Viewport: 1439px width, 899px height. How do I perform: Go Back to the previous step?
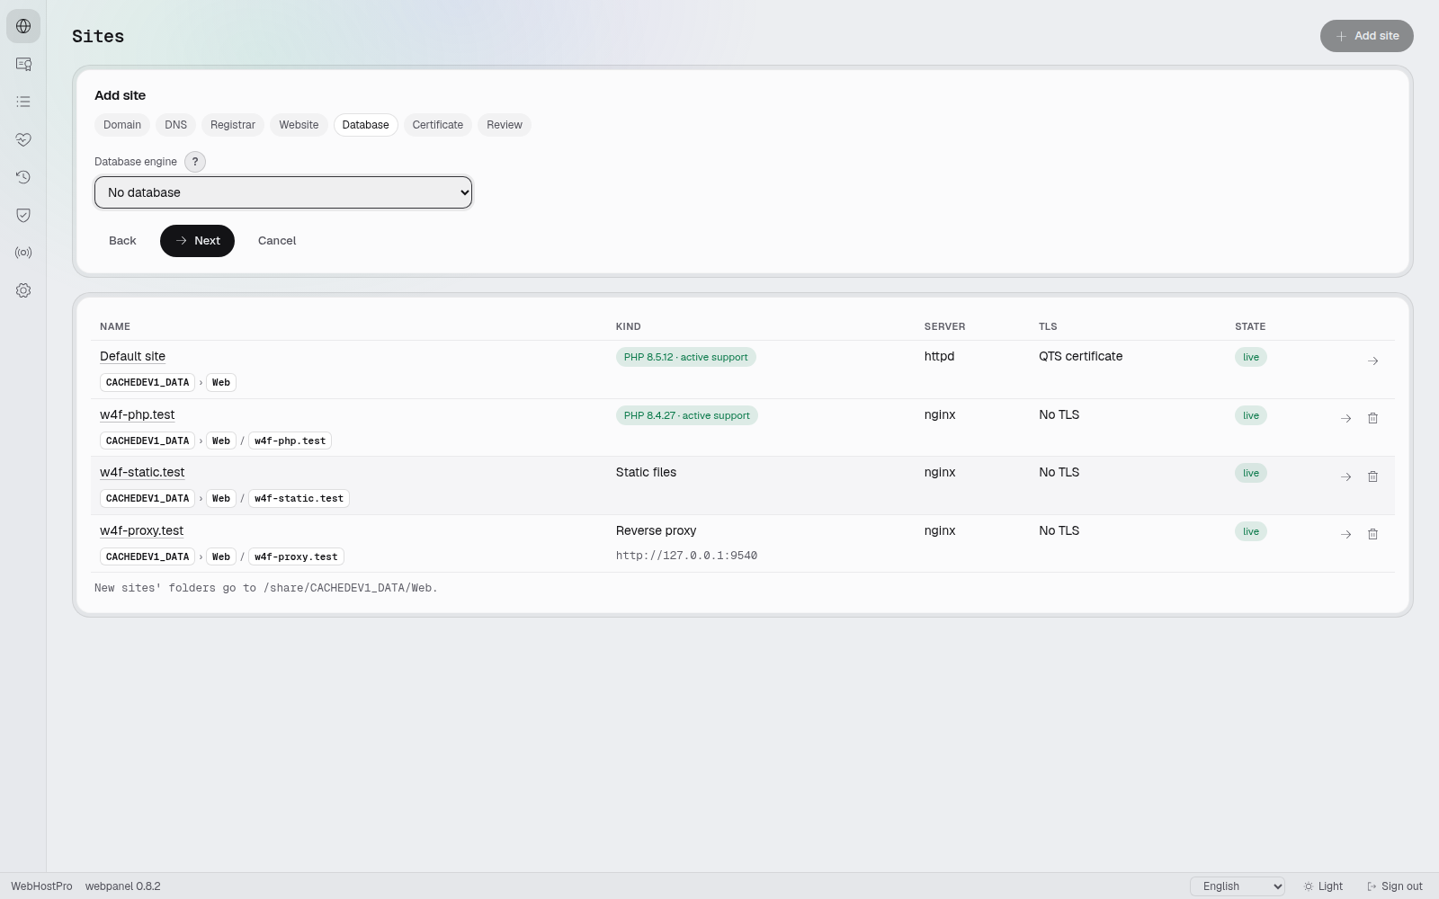click(x=122, y=241)
